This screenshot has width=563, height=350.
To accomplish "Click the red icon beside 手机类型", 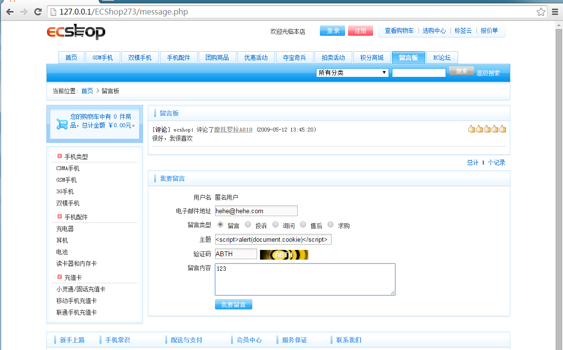I will [59, 156].
